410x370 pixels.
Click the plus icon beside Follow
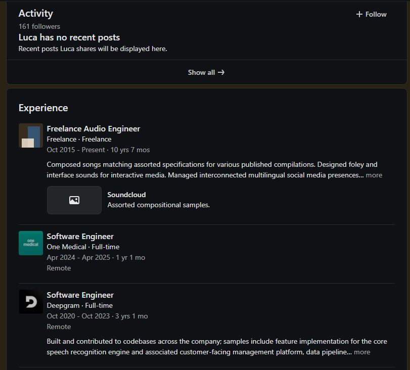[359, 14]
